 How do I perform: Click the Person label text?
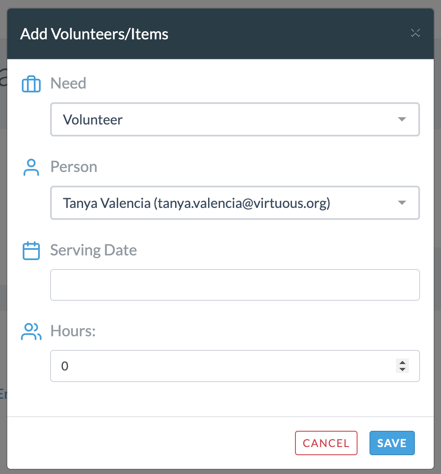(74, 166)
